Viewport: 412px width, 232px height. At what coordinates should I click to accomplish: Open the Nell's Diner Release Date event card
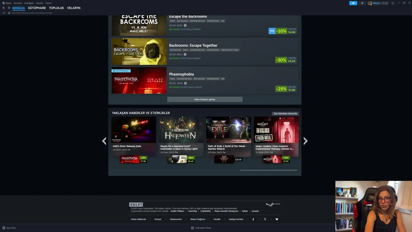tap(134, 137)
